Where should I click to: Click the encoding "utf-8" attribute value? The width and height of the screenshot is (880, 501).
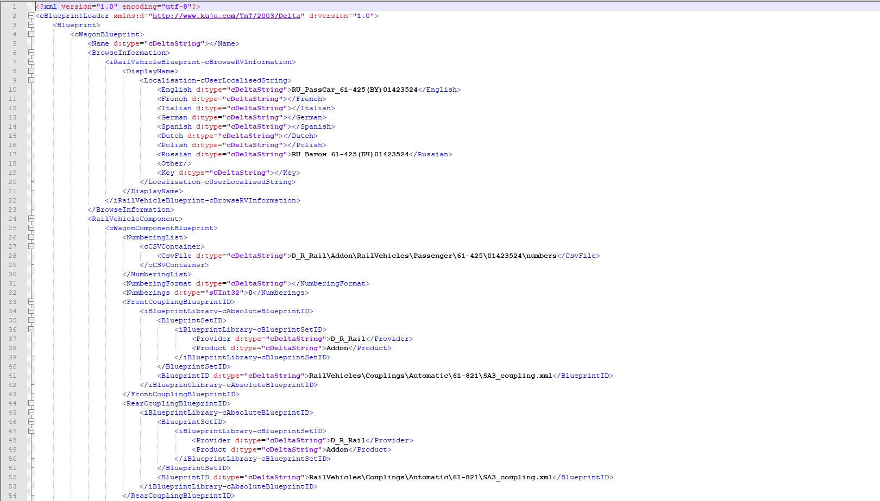point(177,7)
